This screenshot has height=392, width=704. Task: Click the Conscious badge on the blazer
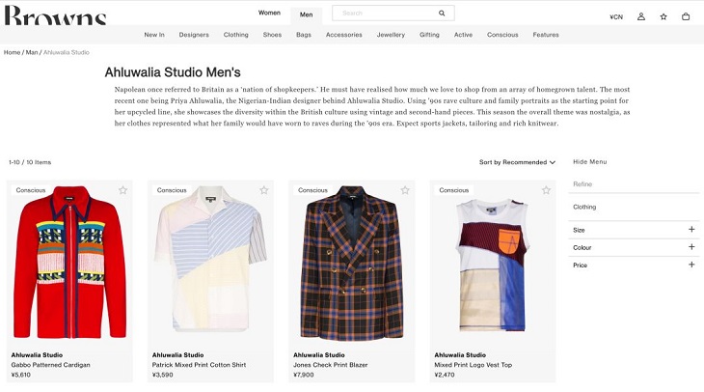tap(312, 190)
